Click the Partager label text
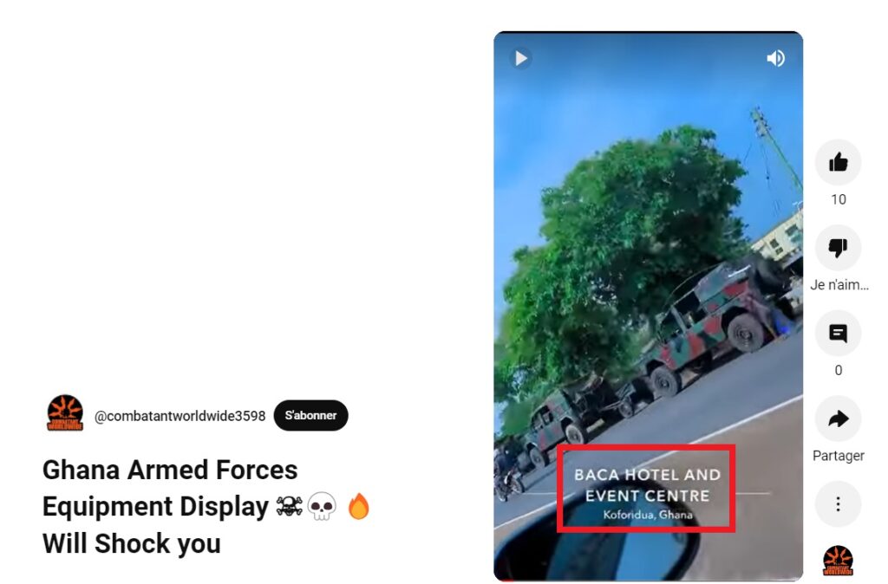Viewport: 888px width, 584px height. (839, 456)
